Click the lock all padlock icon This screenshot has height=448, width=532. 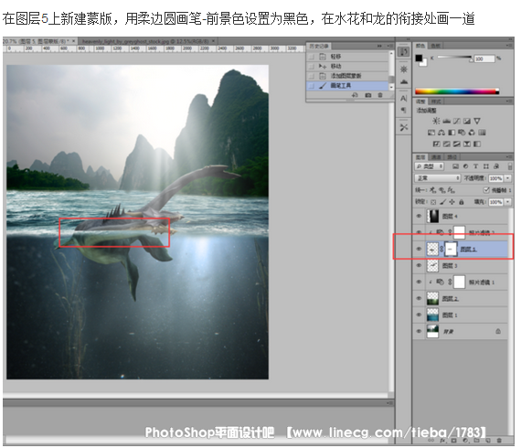point(462,202)
